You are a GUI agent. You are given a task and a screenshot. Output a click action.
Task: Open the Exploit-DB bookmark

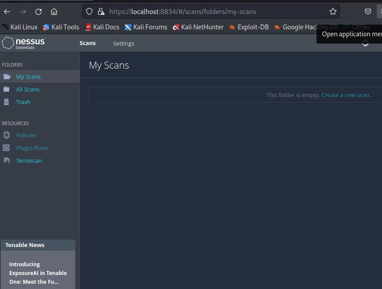pyautogui.click(x=249, y=27)
